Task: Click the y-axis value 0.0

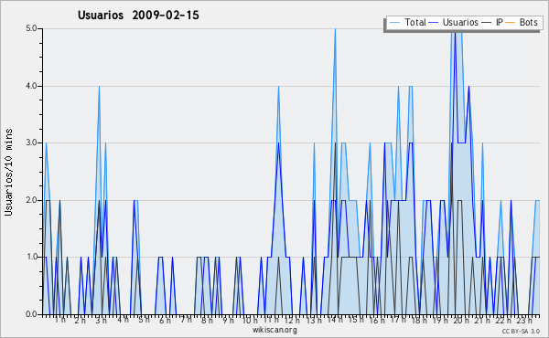Action: point(31,314)
